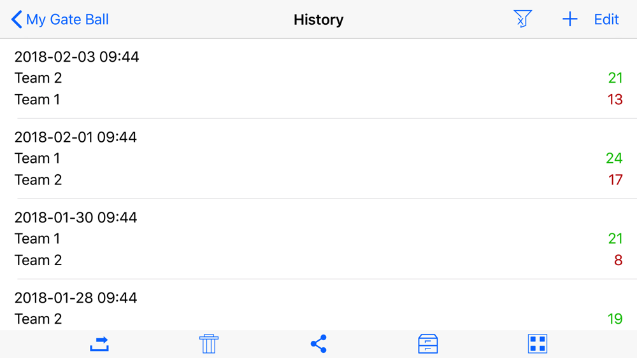Open the archive drawer icon

[428, 343]
